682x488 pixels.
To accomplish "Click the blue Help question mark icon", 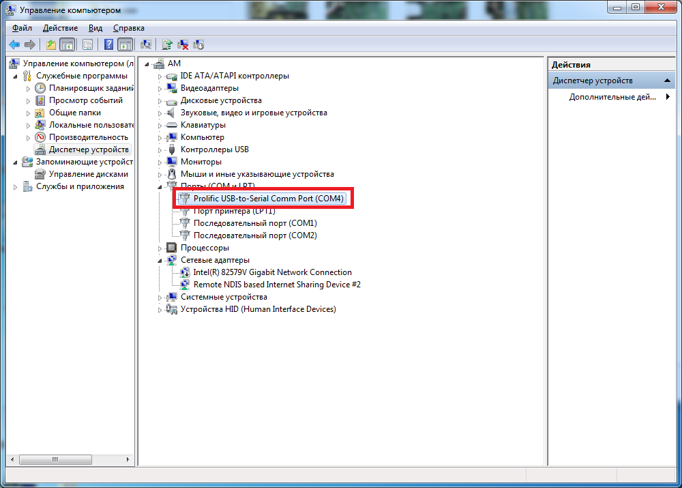I will point(108,45).
